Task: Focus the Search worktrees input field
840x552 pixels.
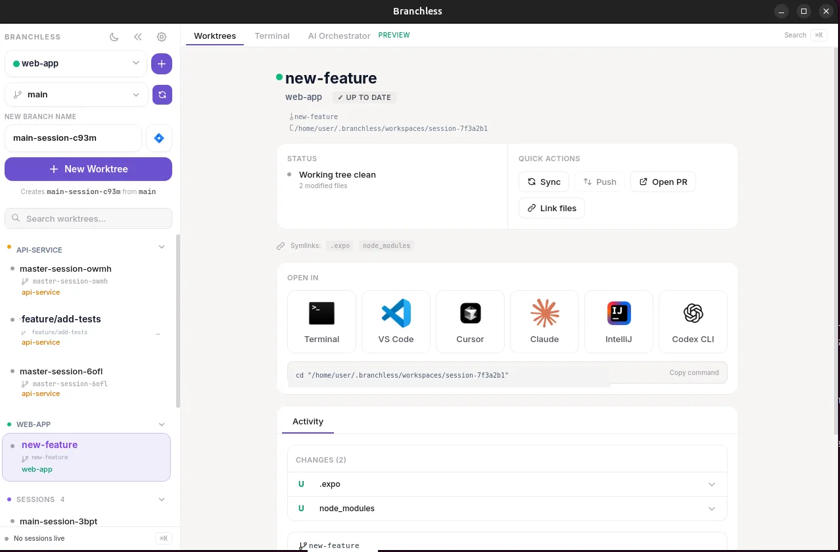Action: click(x=88, y=218)
